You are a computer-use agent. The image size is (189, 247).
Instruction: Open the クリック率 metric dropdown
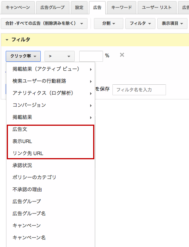[23, 56]
